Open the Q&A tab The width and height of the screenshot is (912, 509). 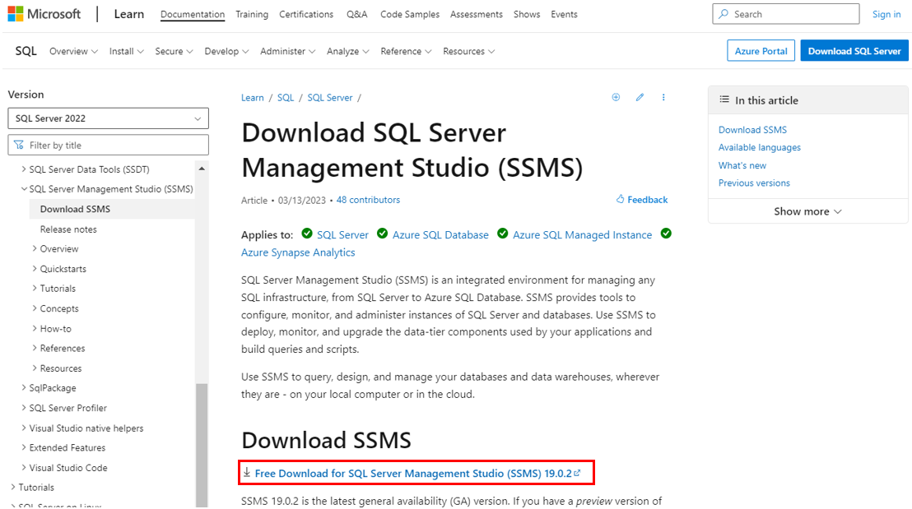click(357, 14)
